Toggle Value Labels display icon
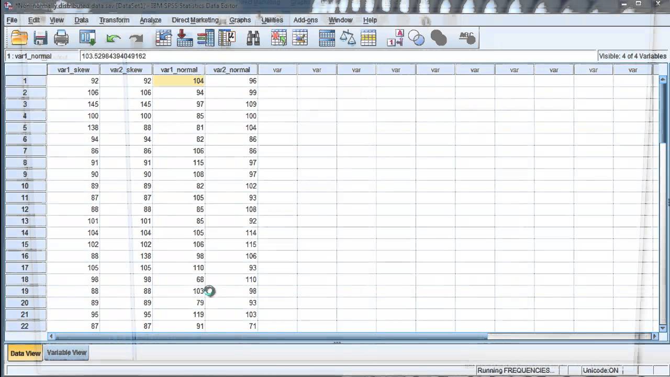670x377 pixels. pos(395,38)
